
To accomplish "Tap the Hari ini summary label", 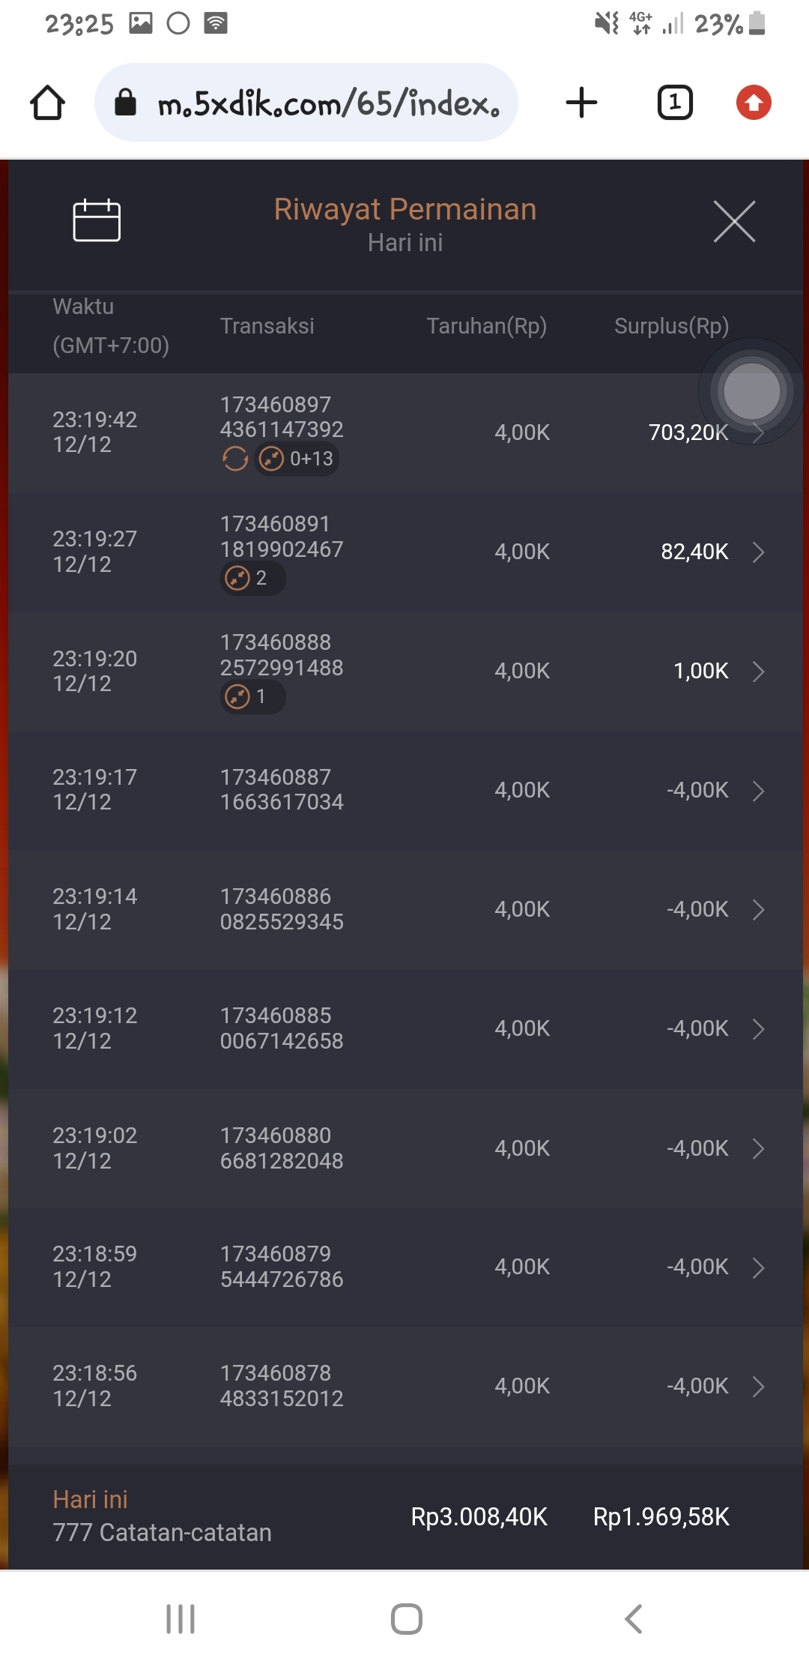I will 91,1499.
